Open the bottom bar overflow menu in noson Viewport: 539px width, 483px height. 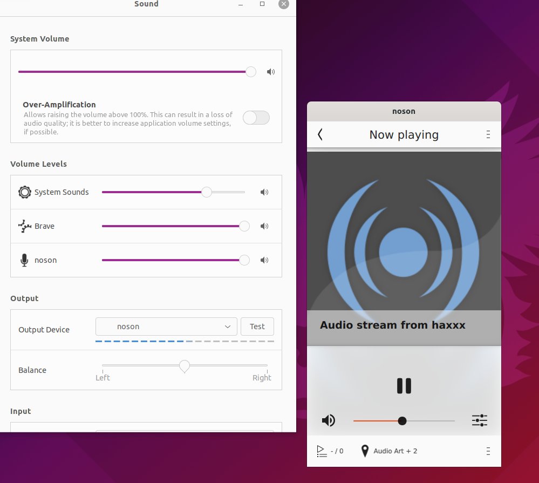(488, 451)
